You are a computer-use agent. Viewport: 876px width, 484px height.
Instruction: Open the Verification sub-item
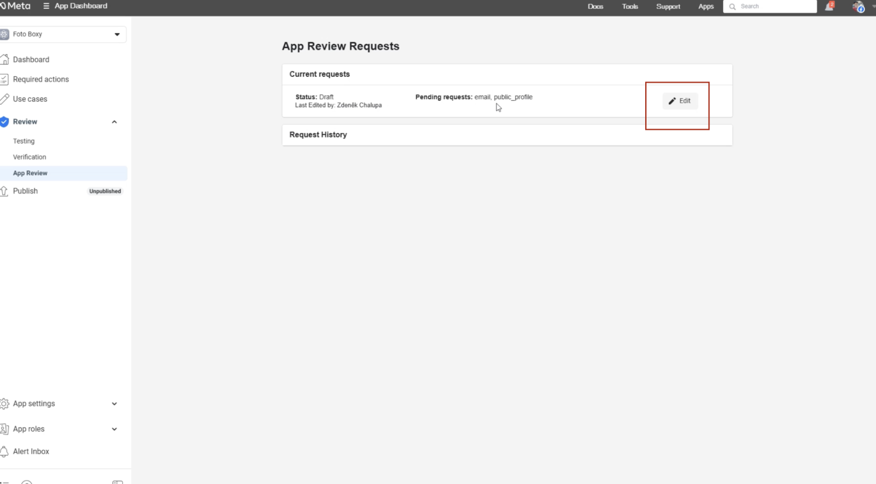[30, 157]
